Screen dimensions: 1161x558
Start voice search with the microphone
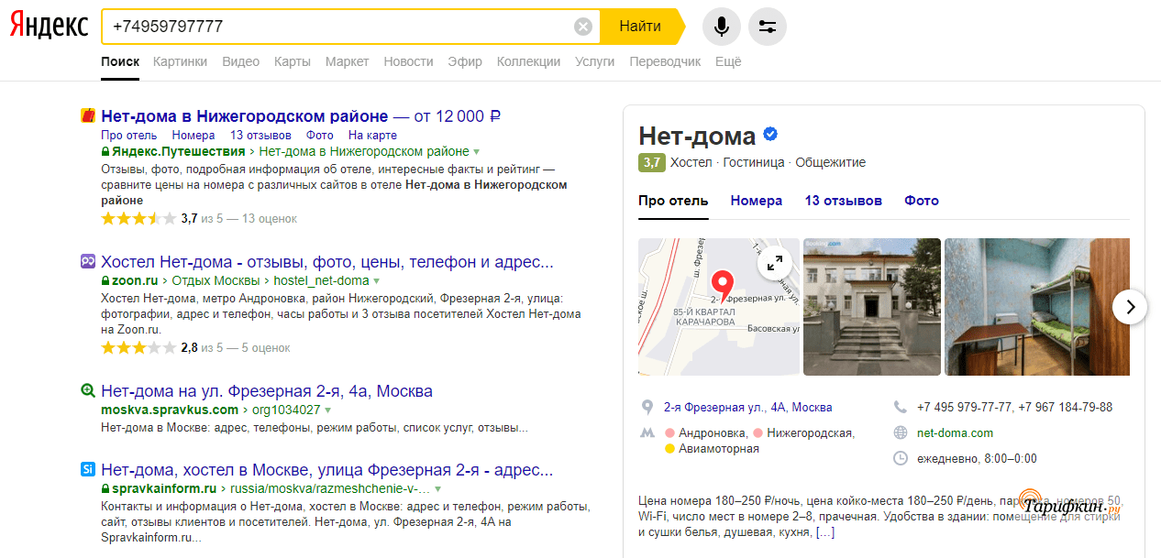[722, 27]
